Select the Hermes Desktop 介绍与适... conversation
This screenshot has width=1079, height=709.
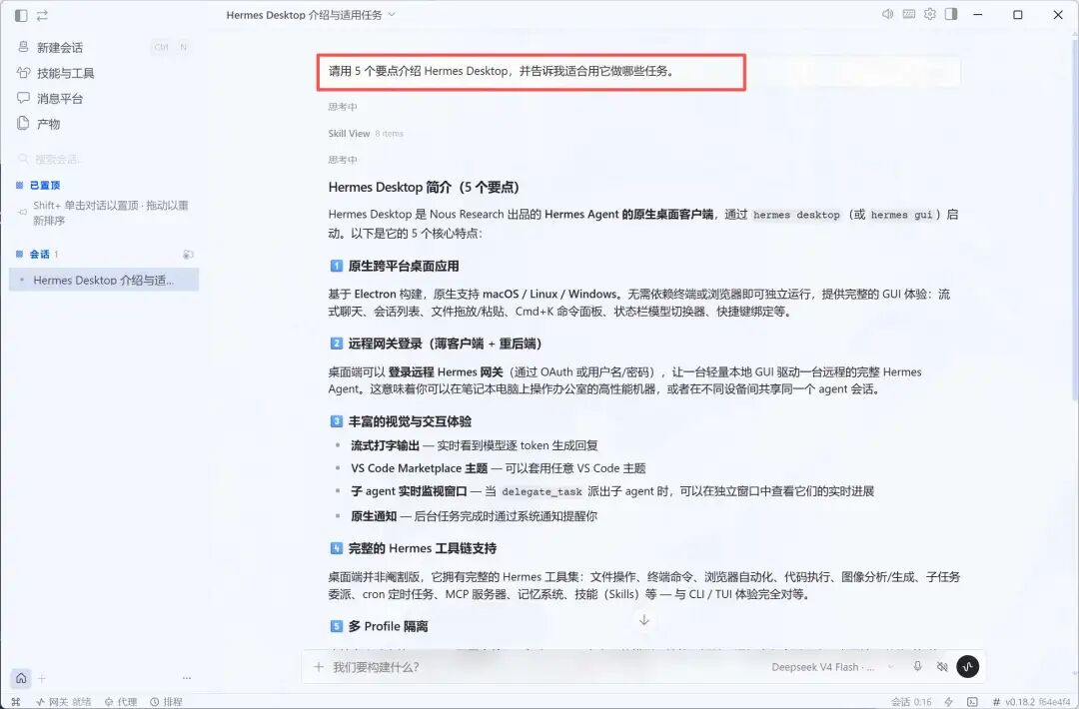tap(104, 280)
